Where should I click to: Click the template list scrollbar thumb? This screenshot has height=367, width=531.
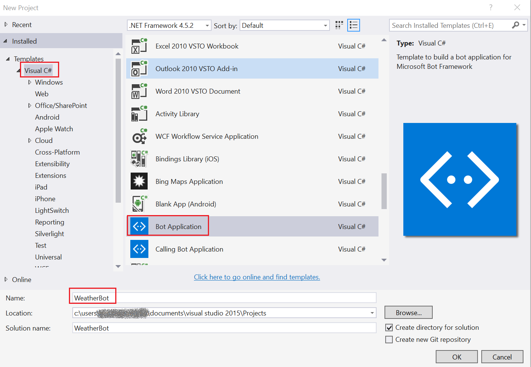[x=384, y=191]
